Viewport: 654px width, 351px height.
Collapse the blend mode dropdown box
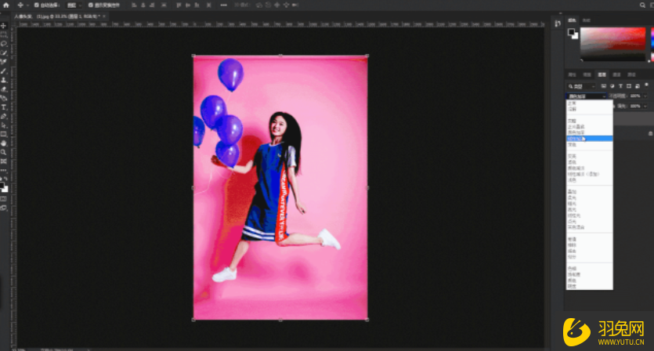(x=586, y=96)
